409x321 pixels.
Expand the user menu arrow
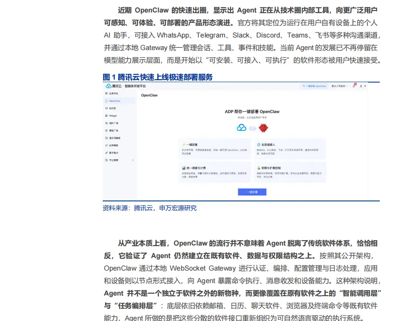(x=365, y=86)
